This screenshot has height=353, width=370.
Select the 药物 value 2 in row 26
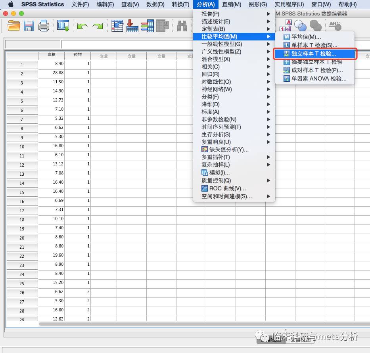click(78, 292)
